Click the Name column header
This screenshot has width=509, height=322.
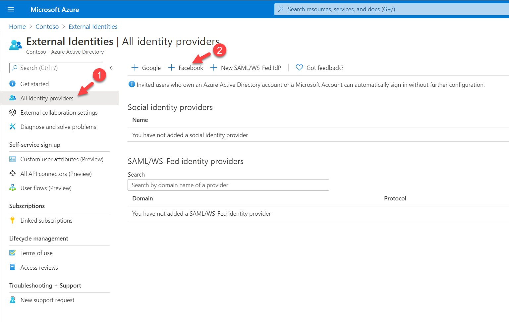click(140, 120)
